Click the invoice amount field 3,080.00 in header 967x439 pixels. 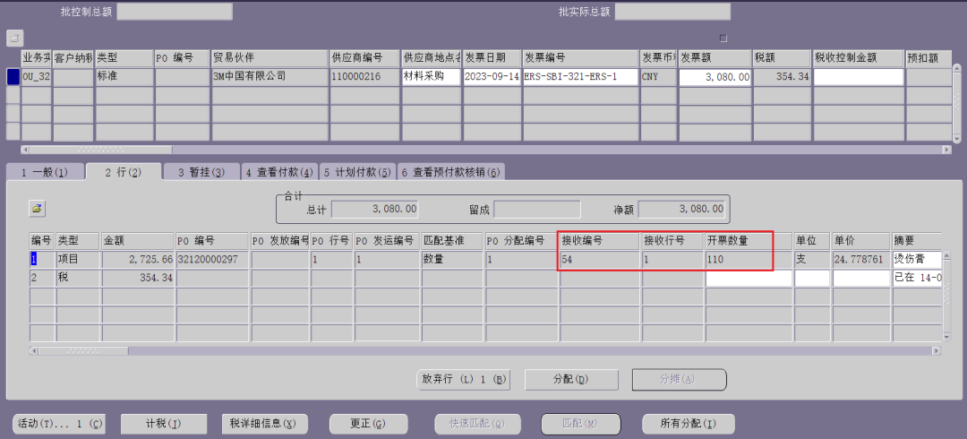pos(715,77)
